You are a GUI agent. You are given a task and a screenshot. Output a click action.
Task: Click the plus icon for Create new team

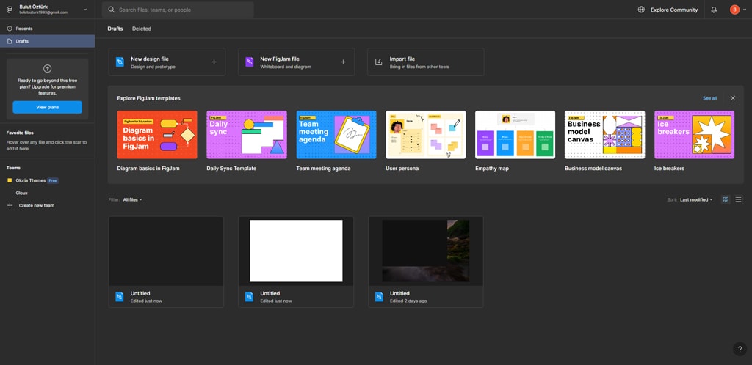(x=10, y=205)
